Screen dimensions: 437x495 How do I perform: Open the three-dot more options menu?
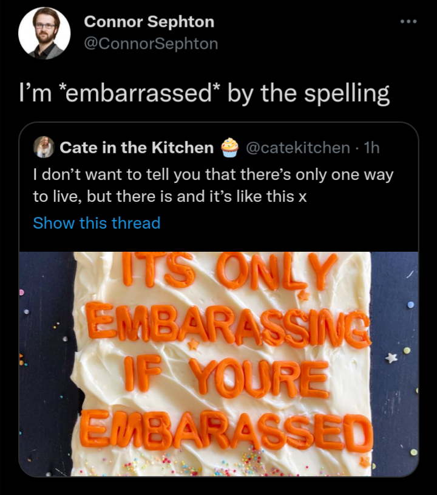coord(408,21)
